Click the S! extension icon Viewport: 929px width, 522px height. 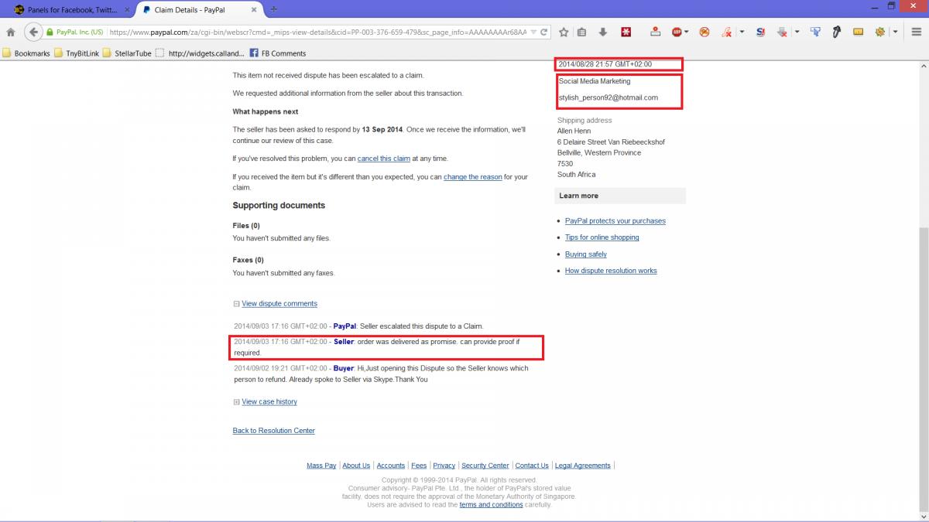(x=760, y=32)
